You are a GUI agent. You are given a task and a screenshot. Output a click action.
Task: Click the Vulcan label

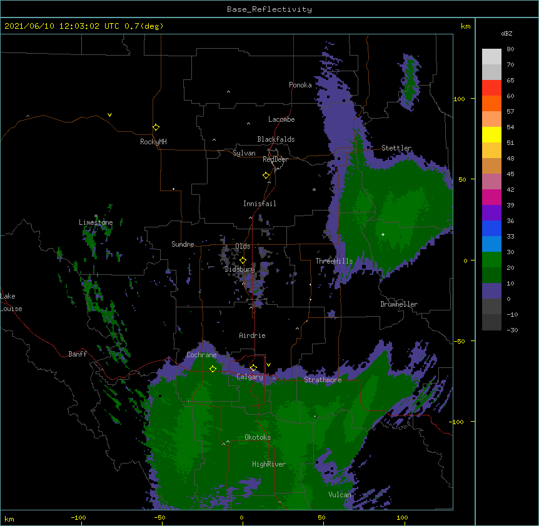[x=340, y=495]
